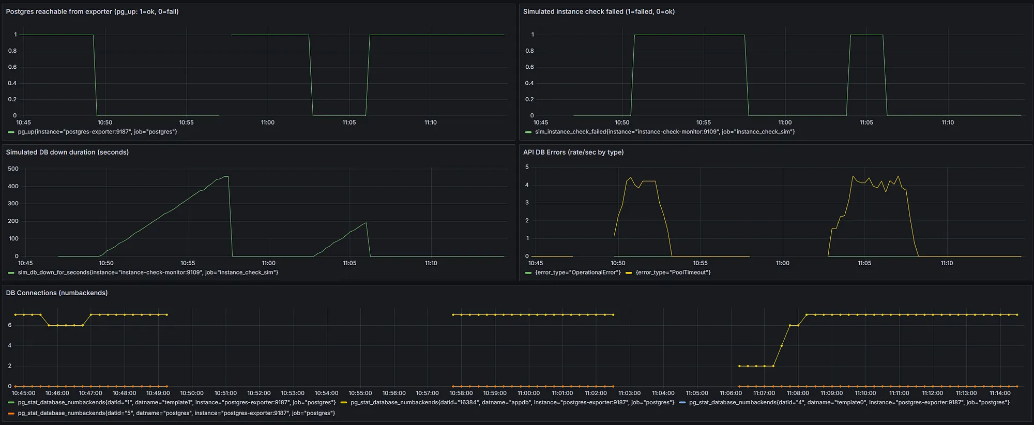Toggle the sim_instance_check_failed legend series label
This screenshot has width=1034, height=425.
click(665, 132)
